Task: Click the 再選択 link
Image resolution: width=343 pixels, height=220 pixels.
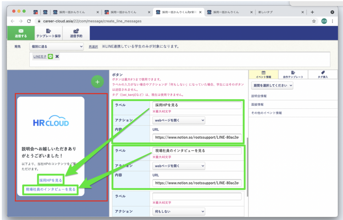Action: click(x=93, y=47)
